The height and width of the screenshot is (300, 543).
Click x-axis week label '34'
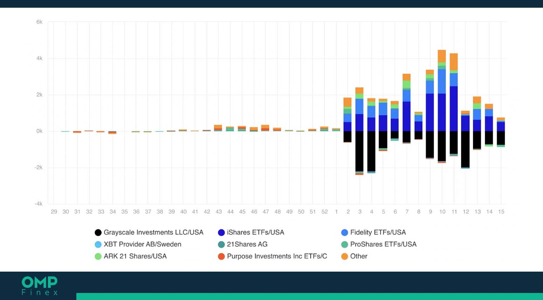pos(112,212)
